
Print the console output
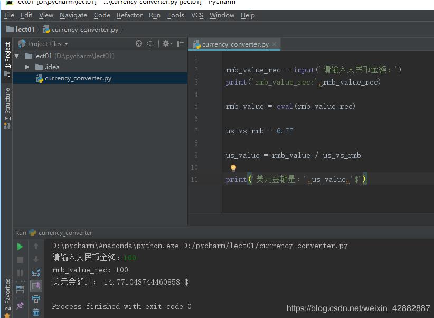click(36, 298)
